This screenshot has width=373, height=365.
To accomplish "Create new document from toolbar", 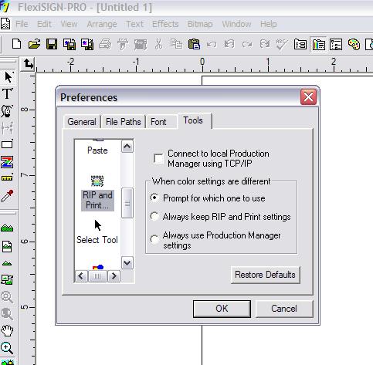I will coord(17,44).
